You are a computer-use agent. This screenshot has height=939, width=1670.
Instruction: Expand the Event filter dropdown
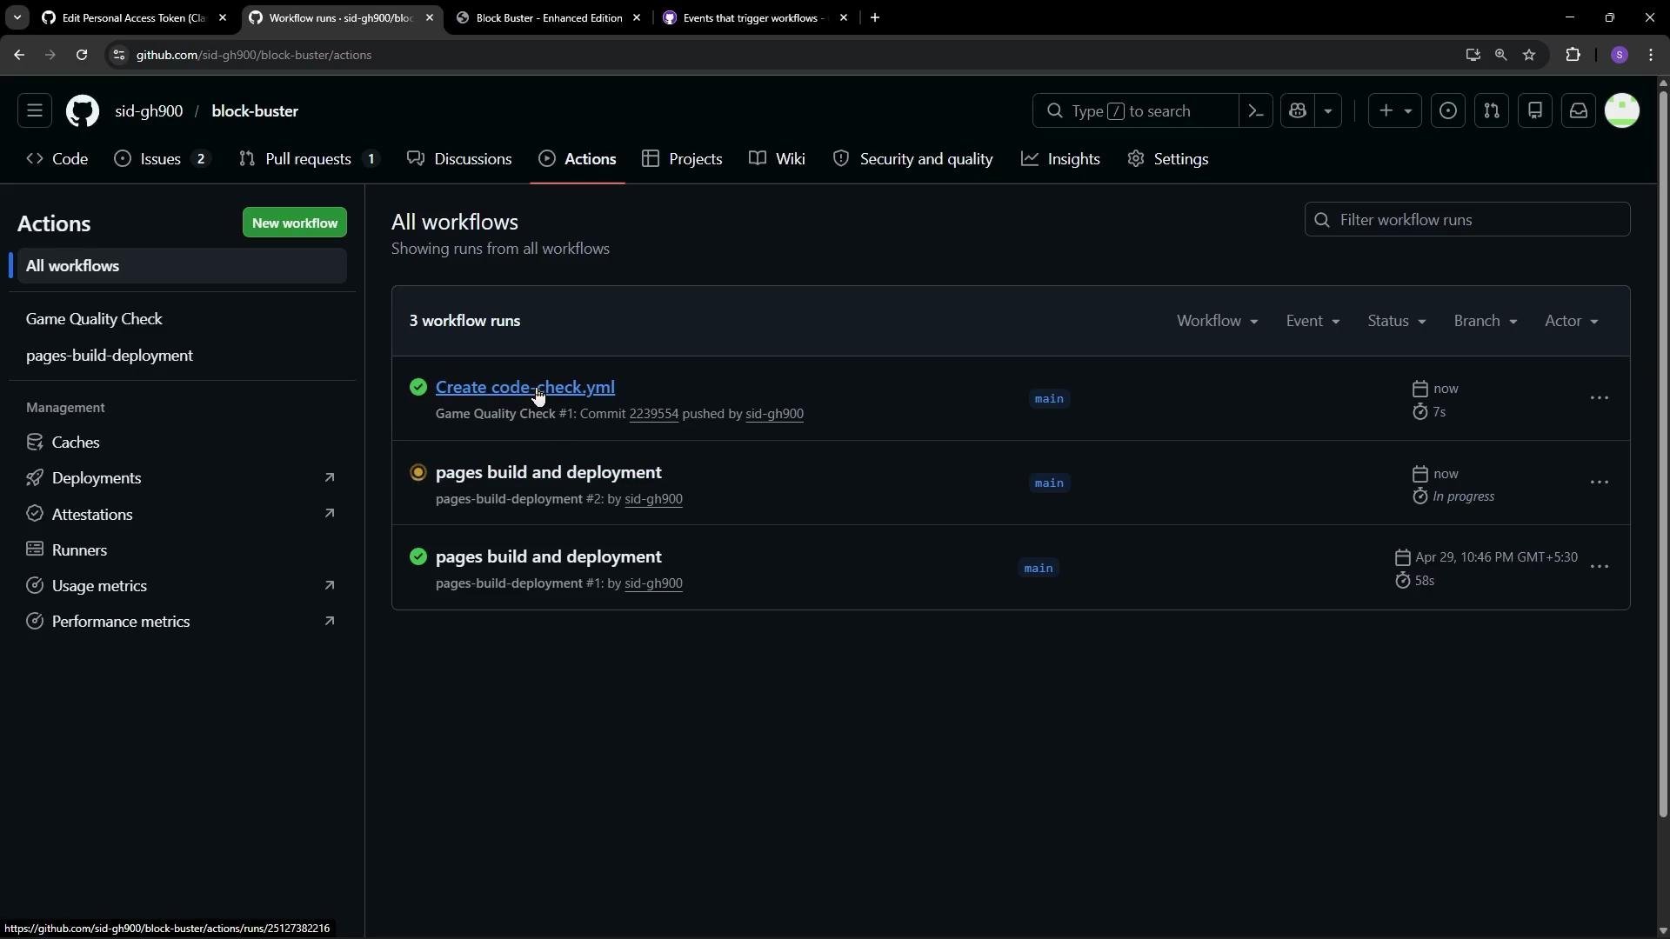coord(1313,321)
